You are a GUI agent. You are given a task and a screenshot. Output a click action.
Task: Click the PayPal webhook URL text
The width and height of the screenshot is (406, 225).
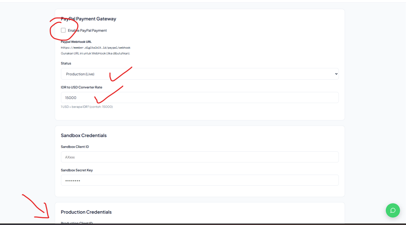96,48
